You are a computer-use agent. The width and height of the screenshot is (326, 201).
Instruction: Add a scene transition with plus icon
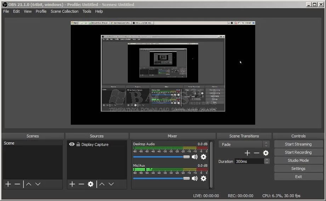click(x=247, y=153)
